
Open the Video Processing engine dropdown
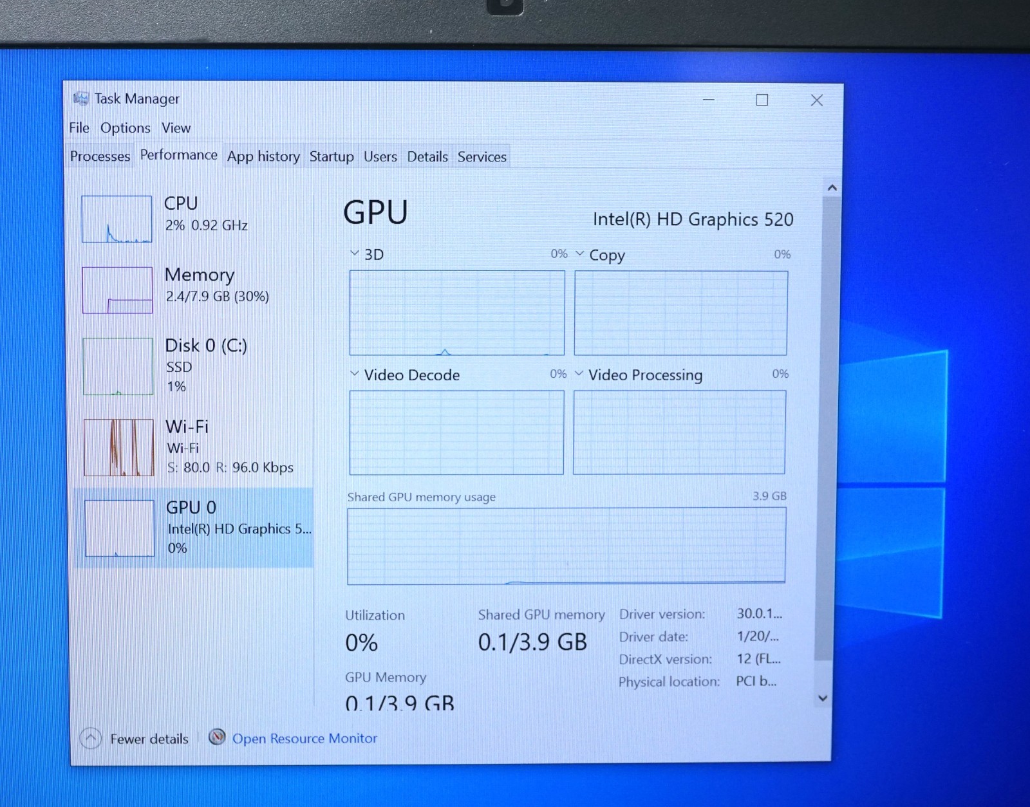(579, 374)
